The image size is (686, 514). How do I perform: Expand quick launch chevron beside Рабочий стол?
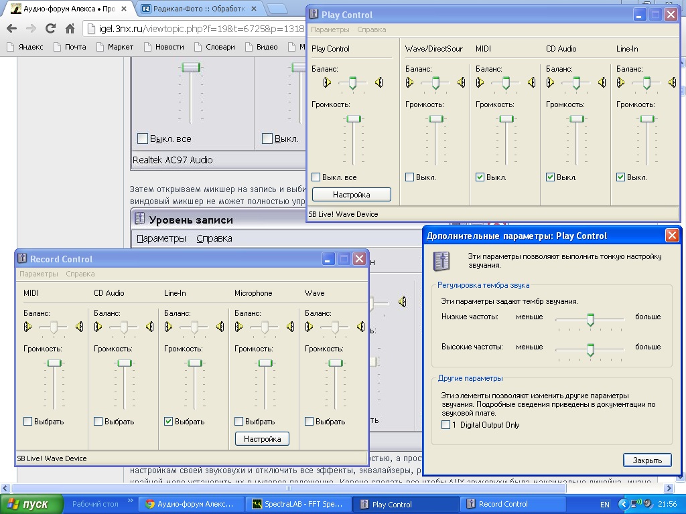coord(131,501)
